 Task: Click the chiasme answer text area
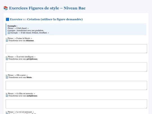76,49
